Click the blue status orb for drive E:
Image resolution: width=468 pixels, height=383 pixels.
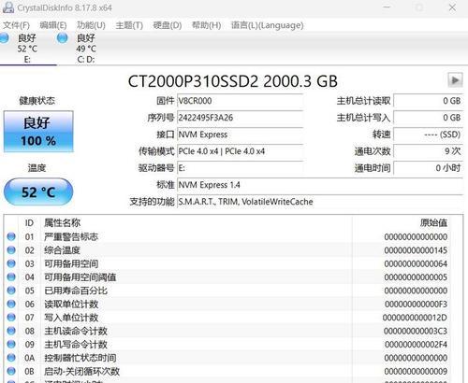[5, 38]
